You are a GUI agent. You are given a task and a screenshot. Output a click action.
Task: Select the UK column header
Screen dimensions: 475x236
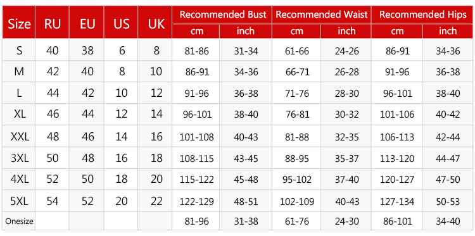[x=156, y=24]
